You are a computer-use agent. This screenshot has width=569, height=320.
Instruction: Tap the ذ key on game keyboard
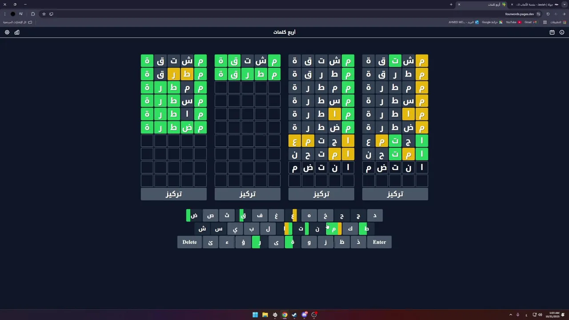358,242
